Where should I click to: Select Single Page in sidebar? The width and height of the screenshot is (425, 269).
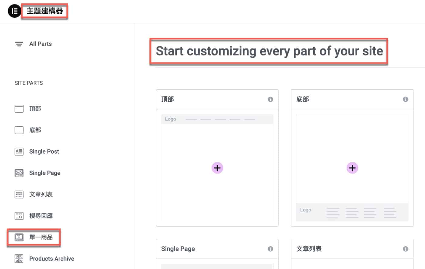tap(45, 173)
